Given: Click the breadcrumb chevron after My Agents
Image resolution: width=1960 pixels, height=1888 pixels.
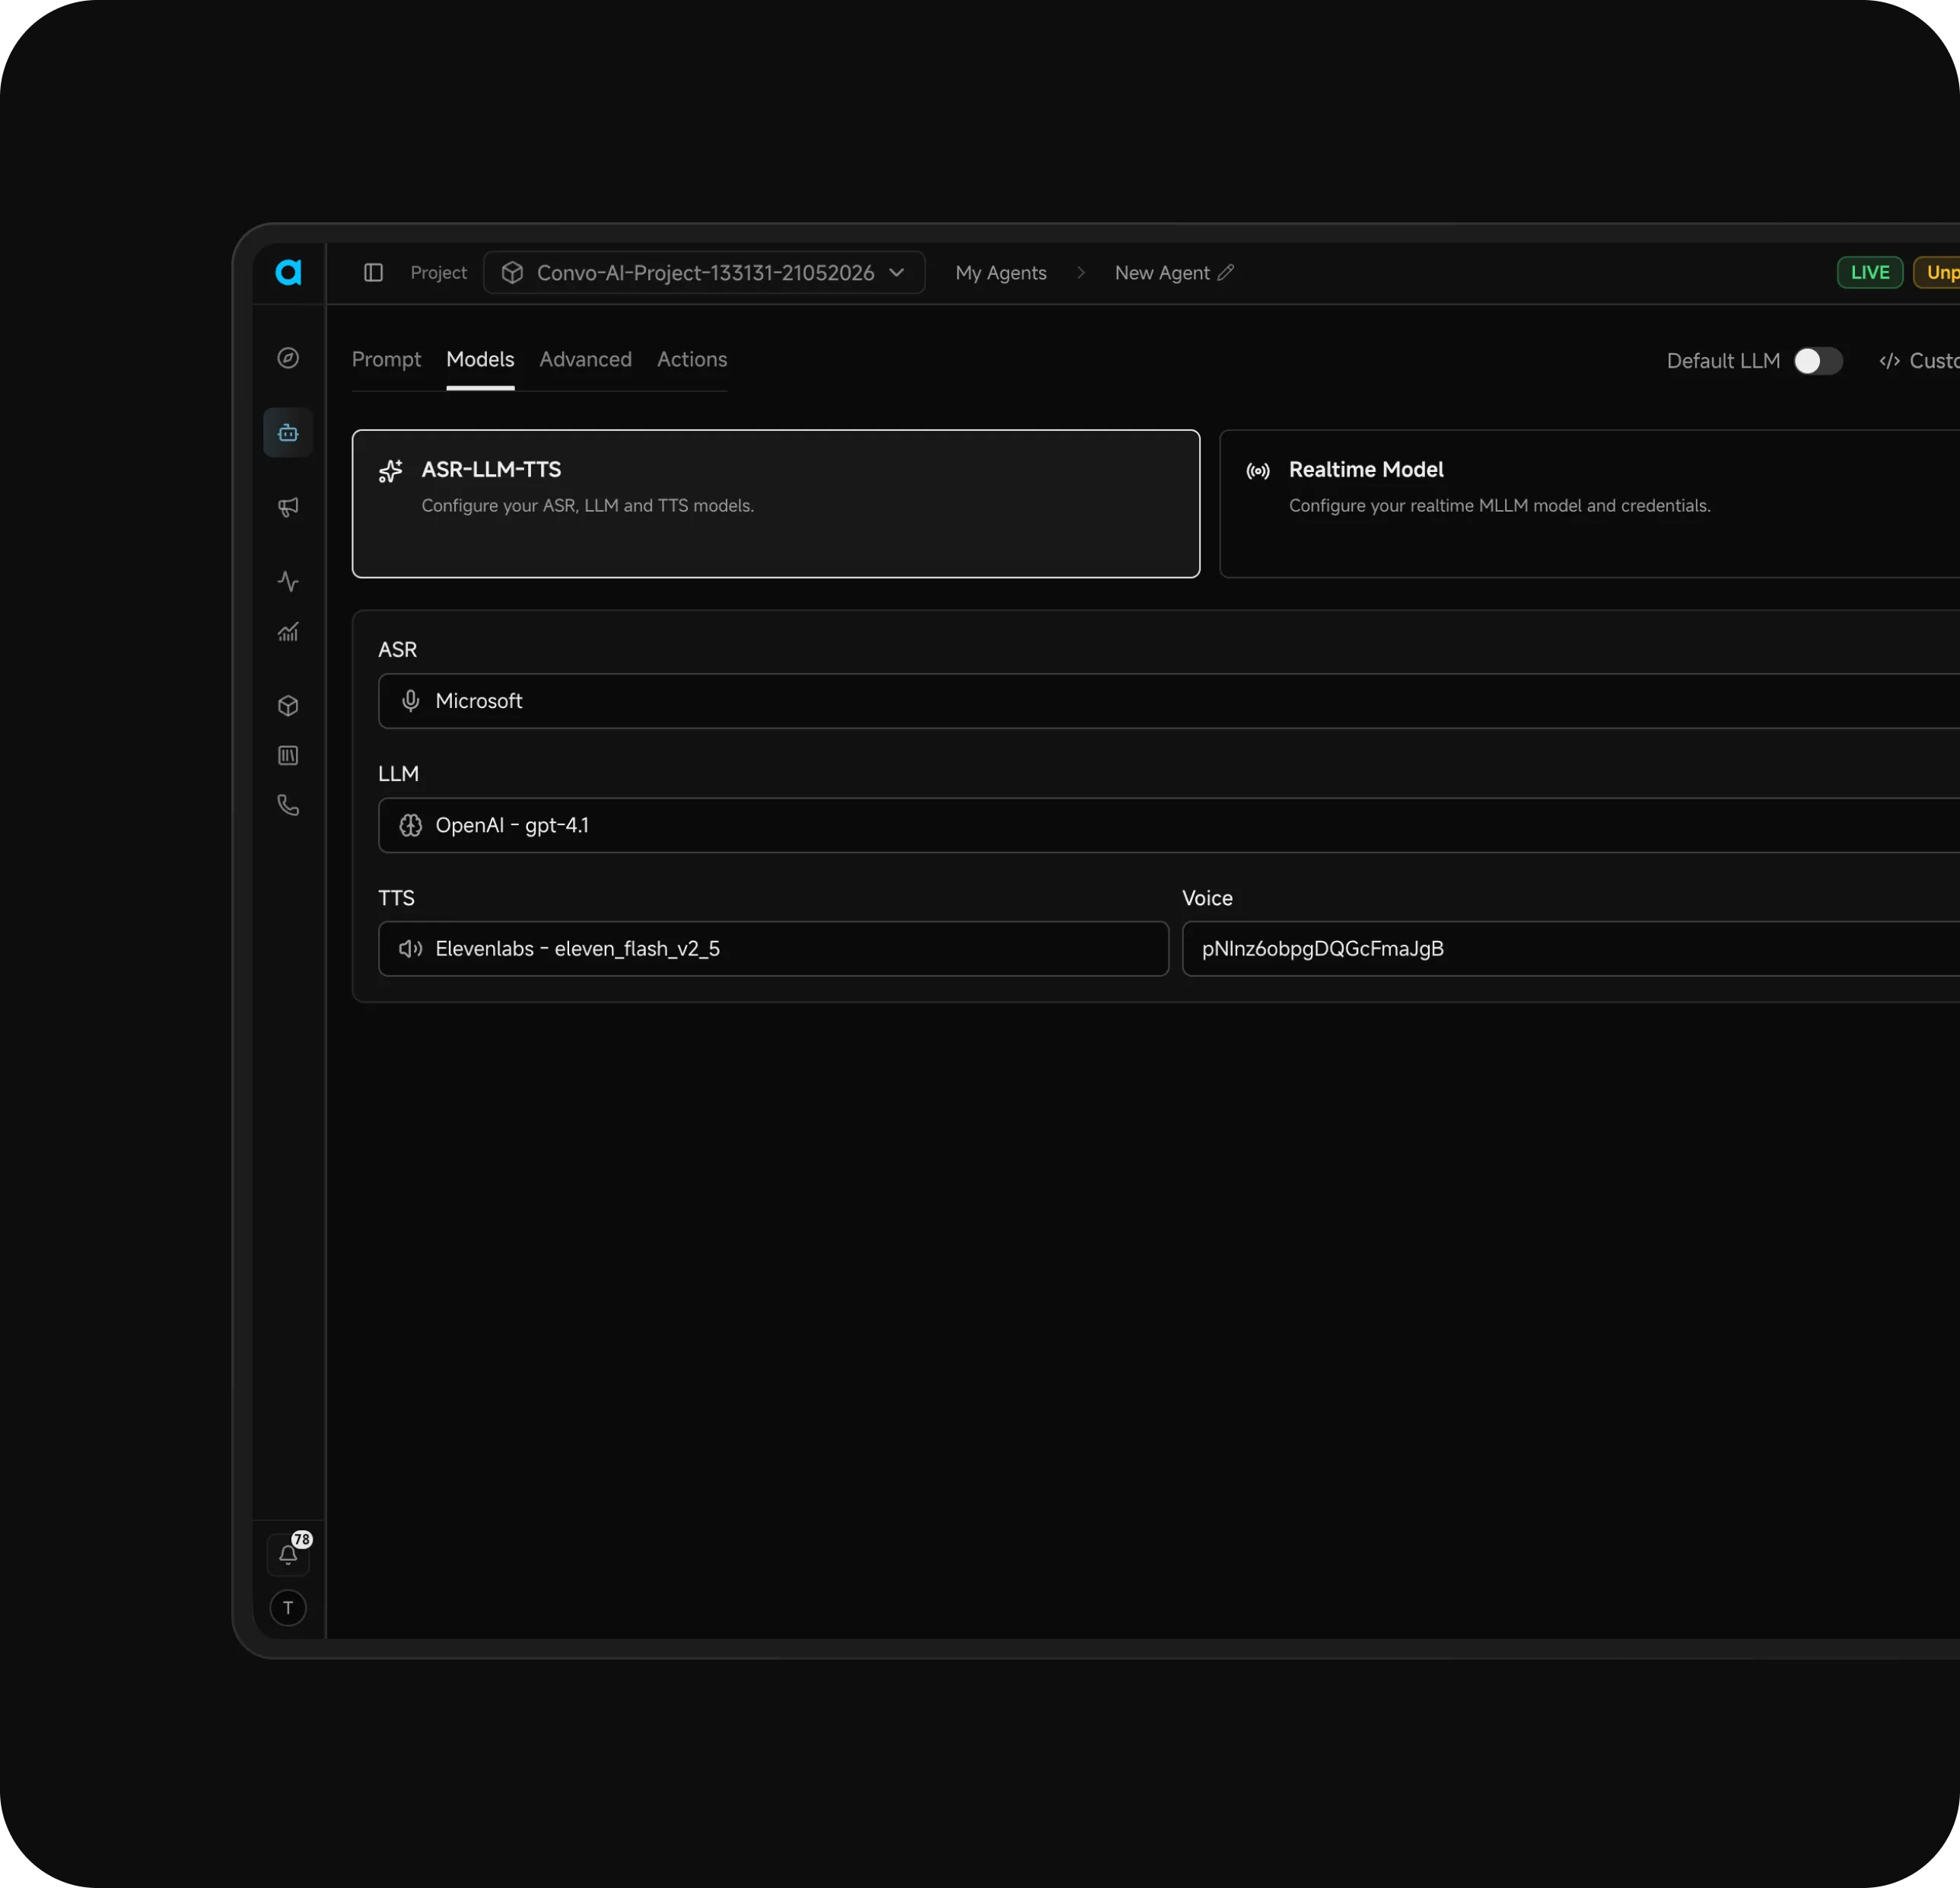Looking at the screenshot, I should (1081, 272).
